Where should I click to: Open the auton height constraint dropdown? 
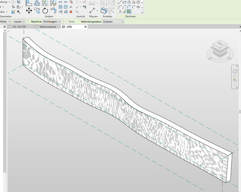click(x=19, y=22)
